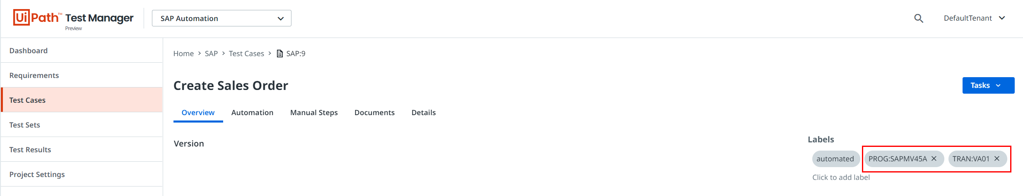
Task: Click the 'Click to add label' field
Action: coord(841,177)
